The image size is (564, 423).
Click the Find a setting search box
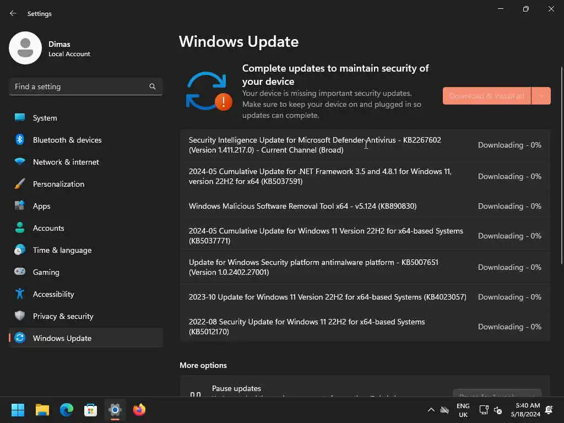coord(85,86)
